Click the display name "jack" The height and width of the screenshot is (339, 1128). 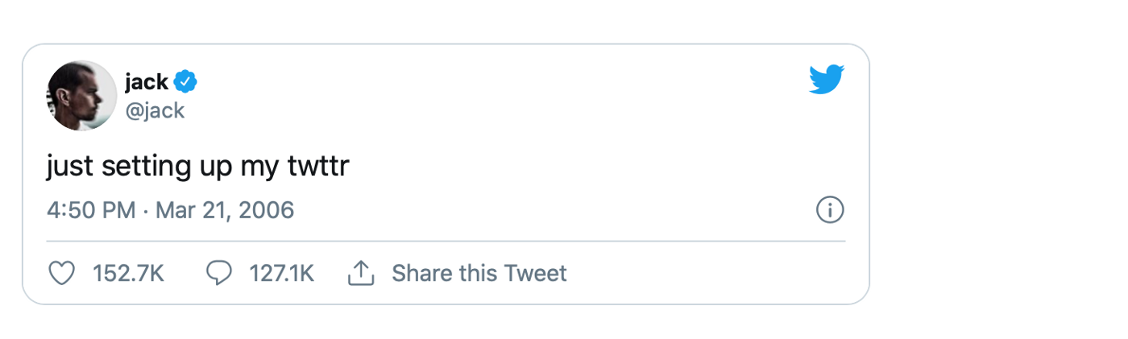pyautogui.click(x=147, y=81)
